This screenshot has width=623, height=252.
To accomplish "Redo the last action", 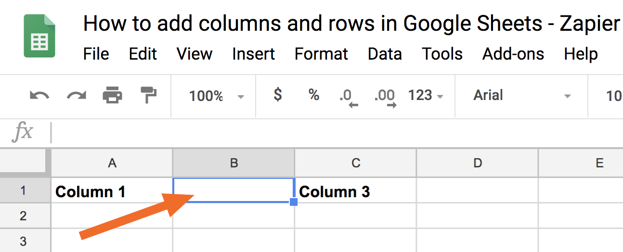I will click(x=76, y=95).
